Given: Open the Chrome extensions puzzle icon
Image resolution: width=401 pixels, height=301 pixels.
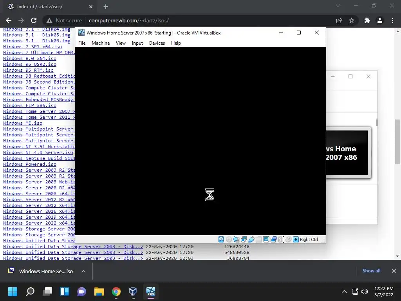Looking at the screenshot, I should [x=367, y=20].
